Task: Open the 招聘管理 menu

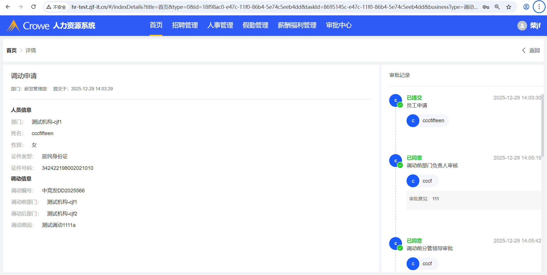Action: click(185, 25)
